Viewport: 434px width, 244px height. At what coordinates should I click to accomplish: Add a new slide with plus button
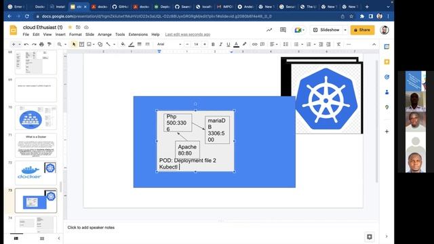(14, 44)
